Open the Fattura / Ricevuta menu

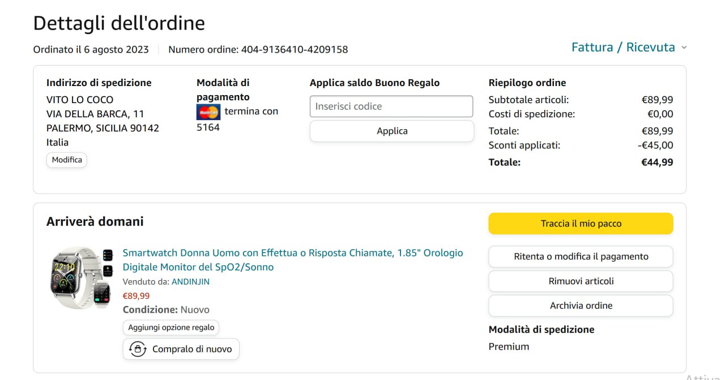coord(623,48)
